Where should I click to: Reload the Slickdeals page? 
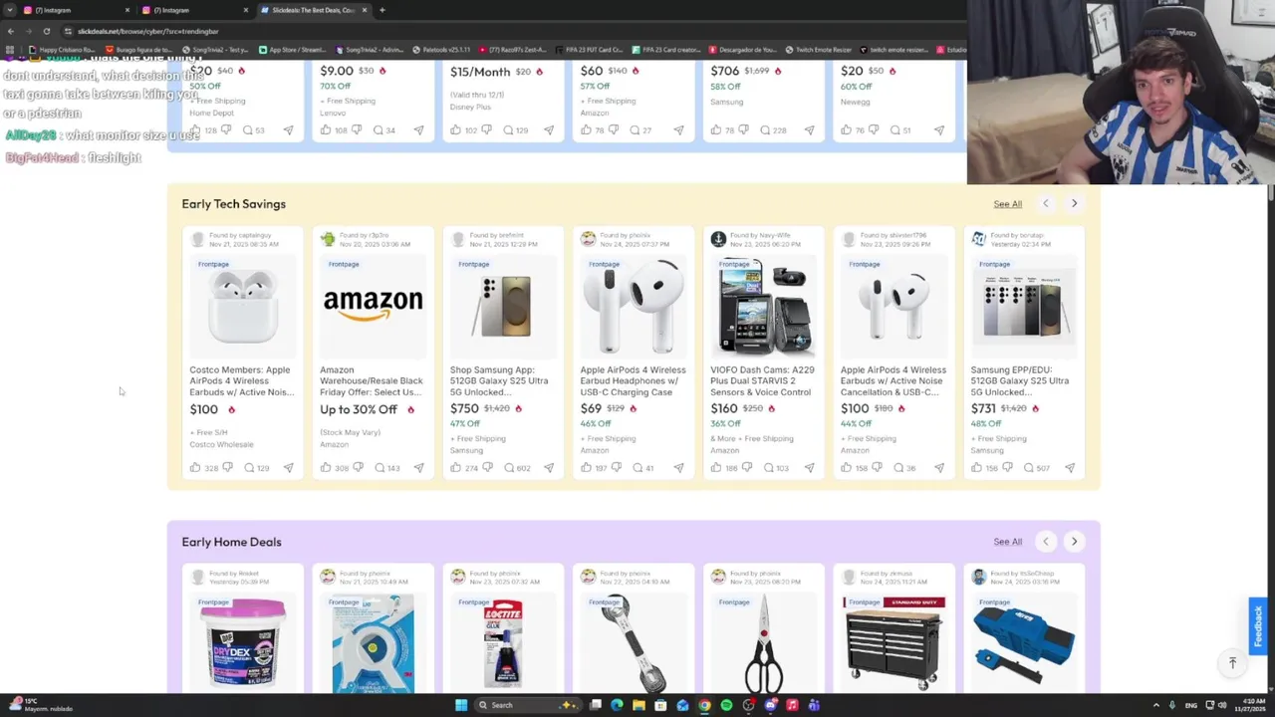[x=46, y=31]
